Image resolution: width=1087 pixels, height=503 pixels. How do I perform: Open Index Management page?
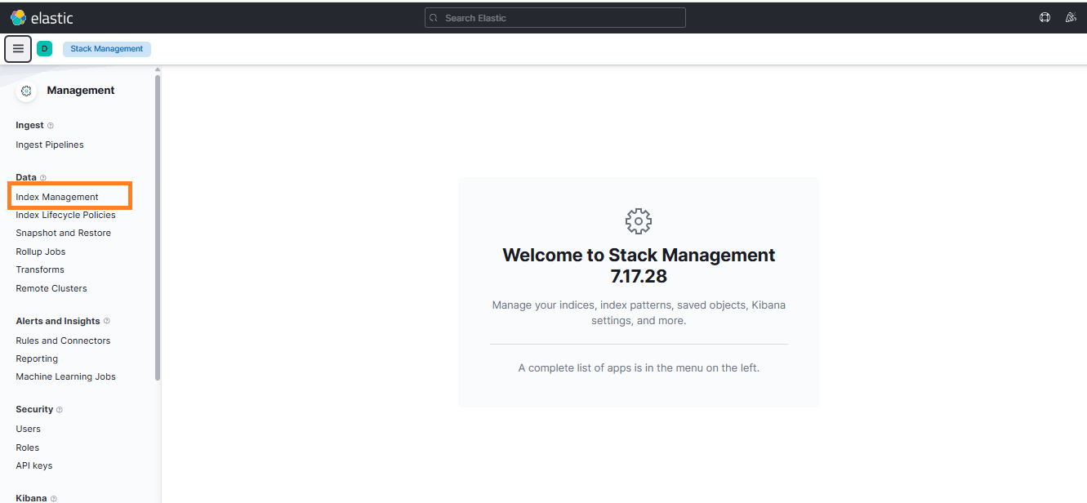tap(57, 197)
